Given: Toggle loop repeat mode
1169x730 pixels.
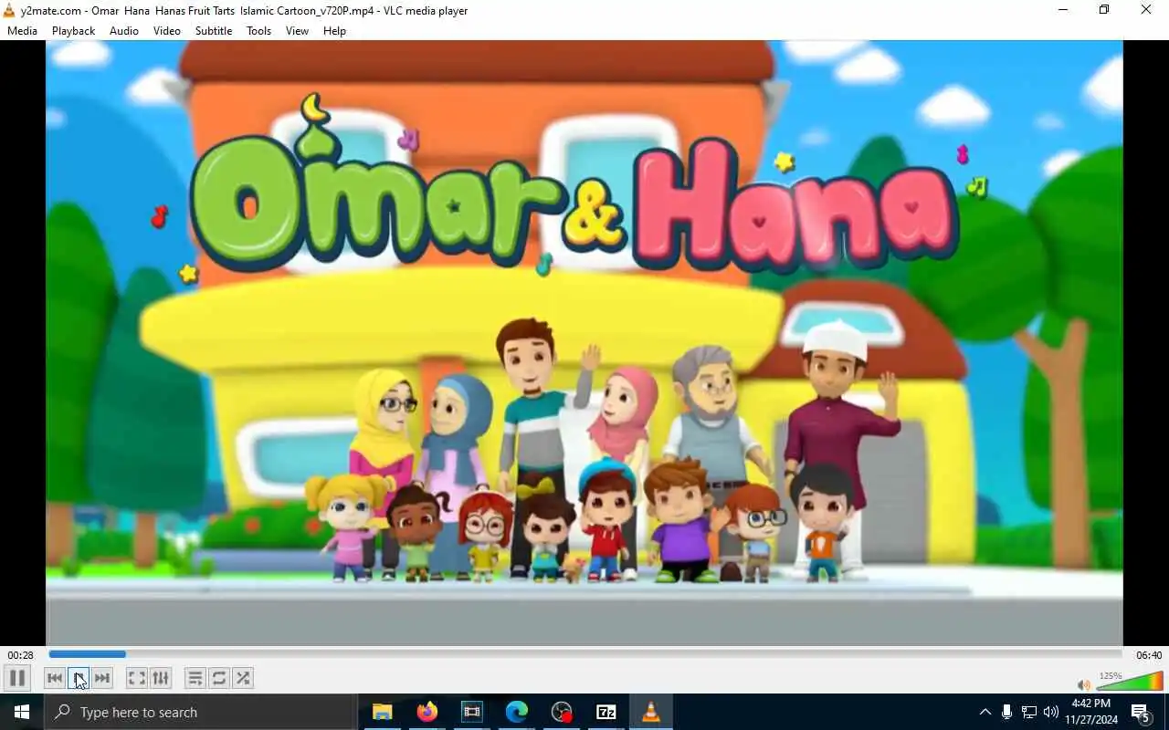Looking at the screenshot, I should point(219,678).
